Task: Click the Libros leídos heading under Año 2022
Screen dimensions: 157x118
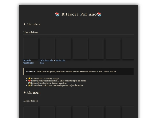Action: coord(31,32)
